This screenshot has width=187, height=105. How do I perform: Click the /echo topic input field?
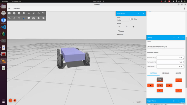click(x=123, y=20)
